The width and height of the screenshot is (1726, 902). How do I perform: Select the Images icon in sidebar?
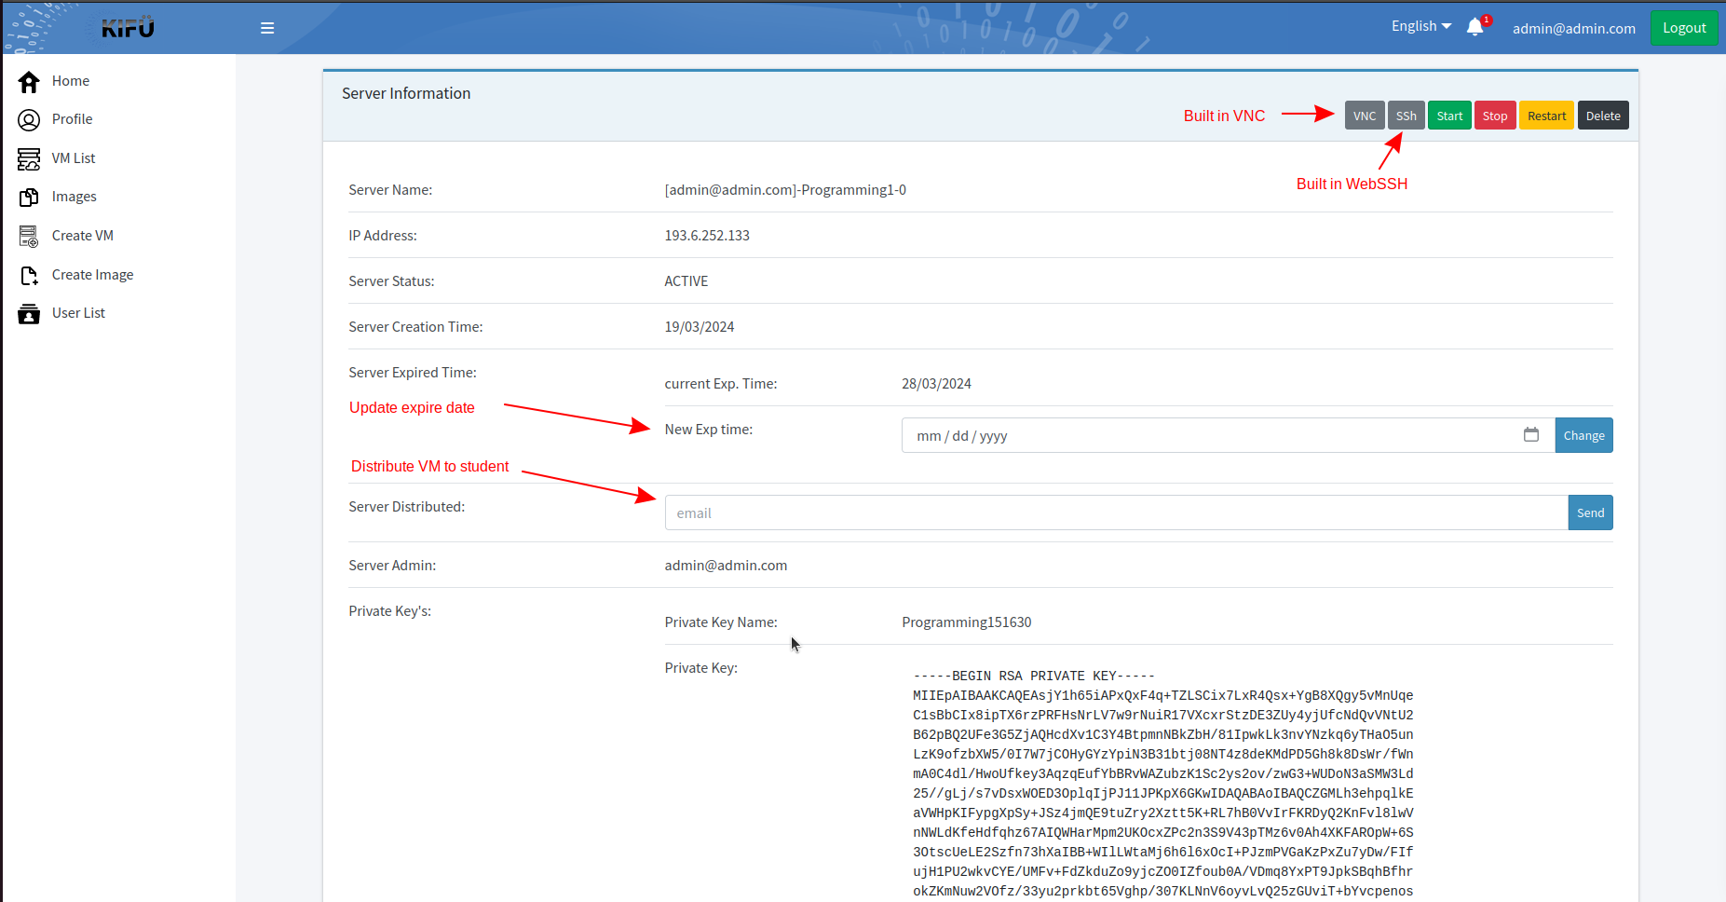click(x=29, y=198)
